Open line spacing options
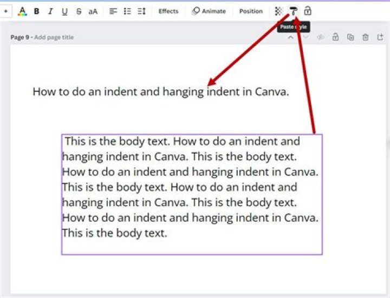The width and height of the screenshot is (390, 298). [x=141, y=11]
